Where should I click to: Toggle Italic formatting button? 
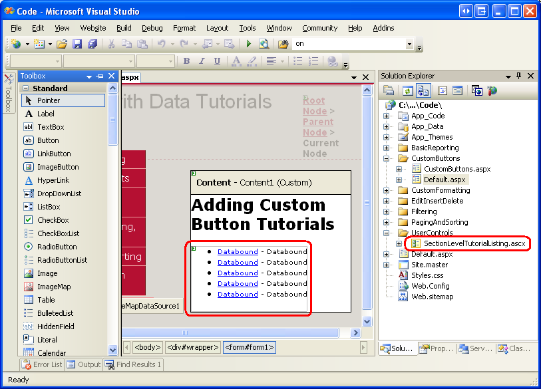(202, 61)
